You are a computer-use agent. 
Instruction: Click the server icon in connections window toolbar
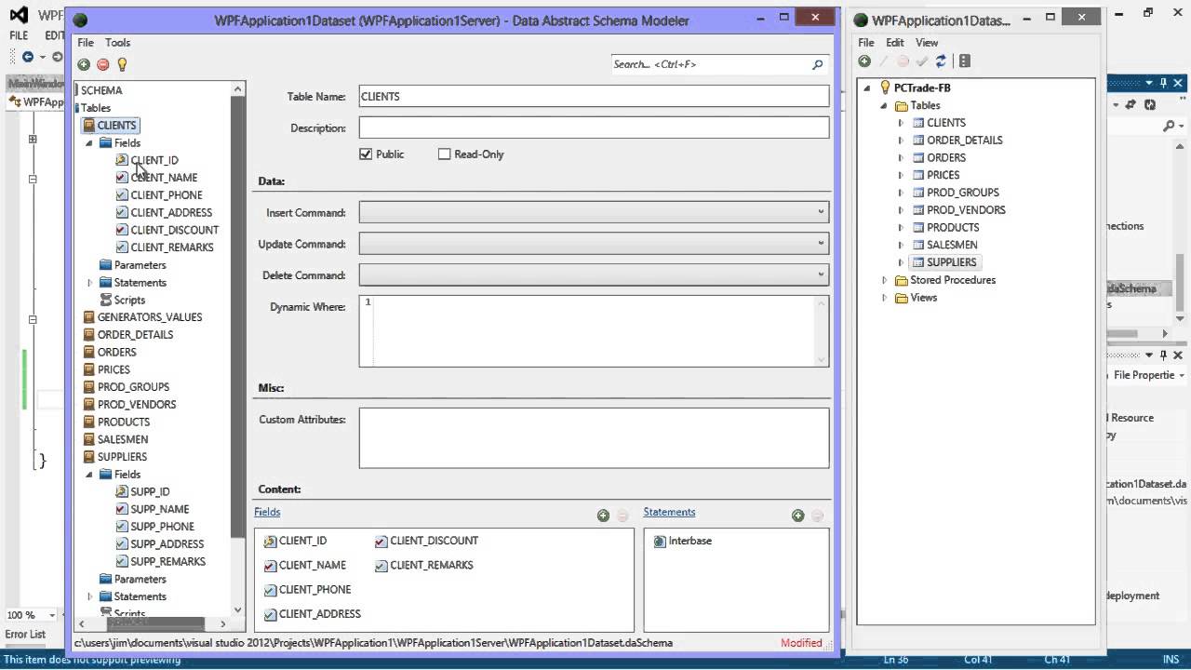964,61
